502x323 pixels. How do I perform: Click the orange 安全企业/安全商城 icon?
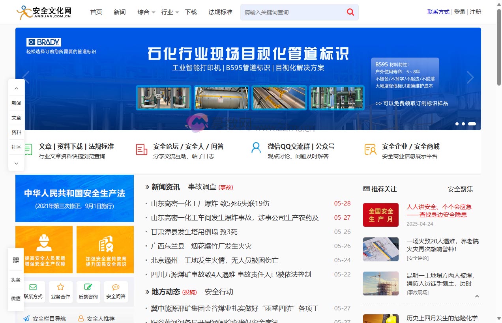[370, 149]
